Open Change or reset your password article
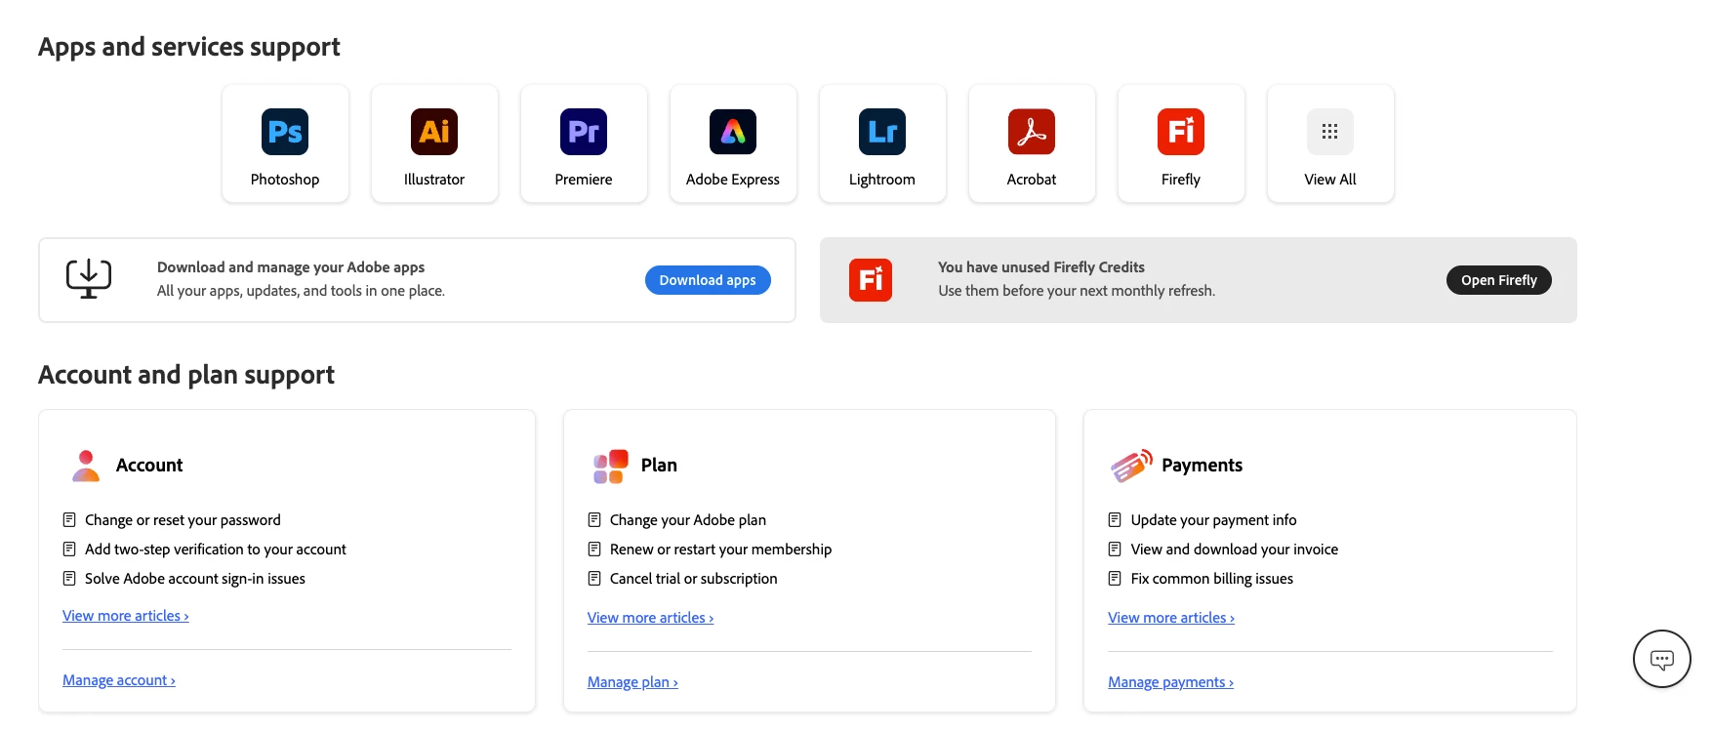The height and width of the screenshot is (733, 1712). pos(183,520)
